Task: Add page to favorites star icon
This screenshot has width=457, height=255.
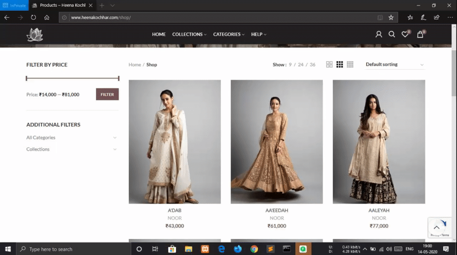Action: pos(391,17)
